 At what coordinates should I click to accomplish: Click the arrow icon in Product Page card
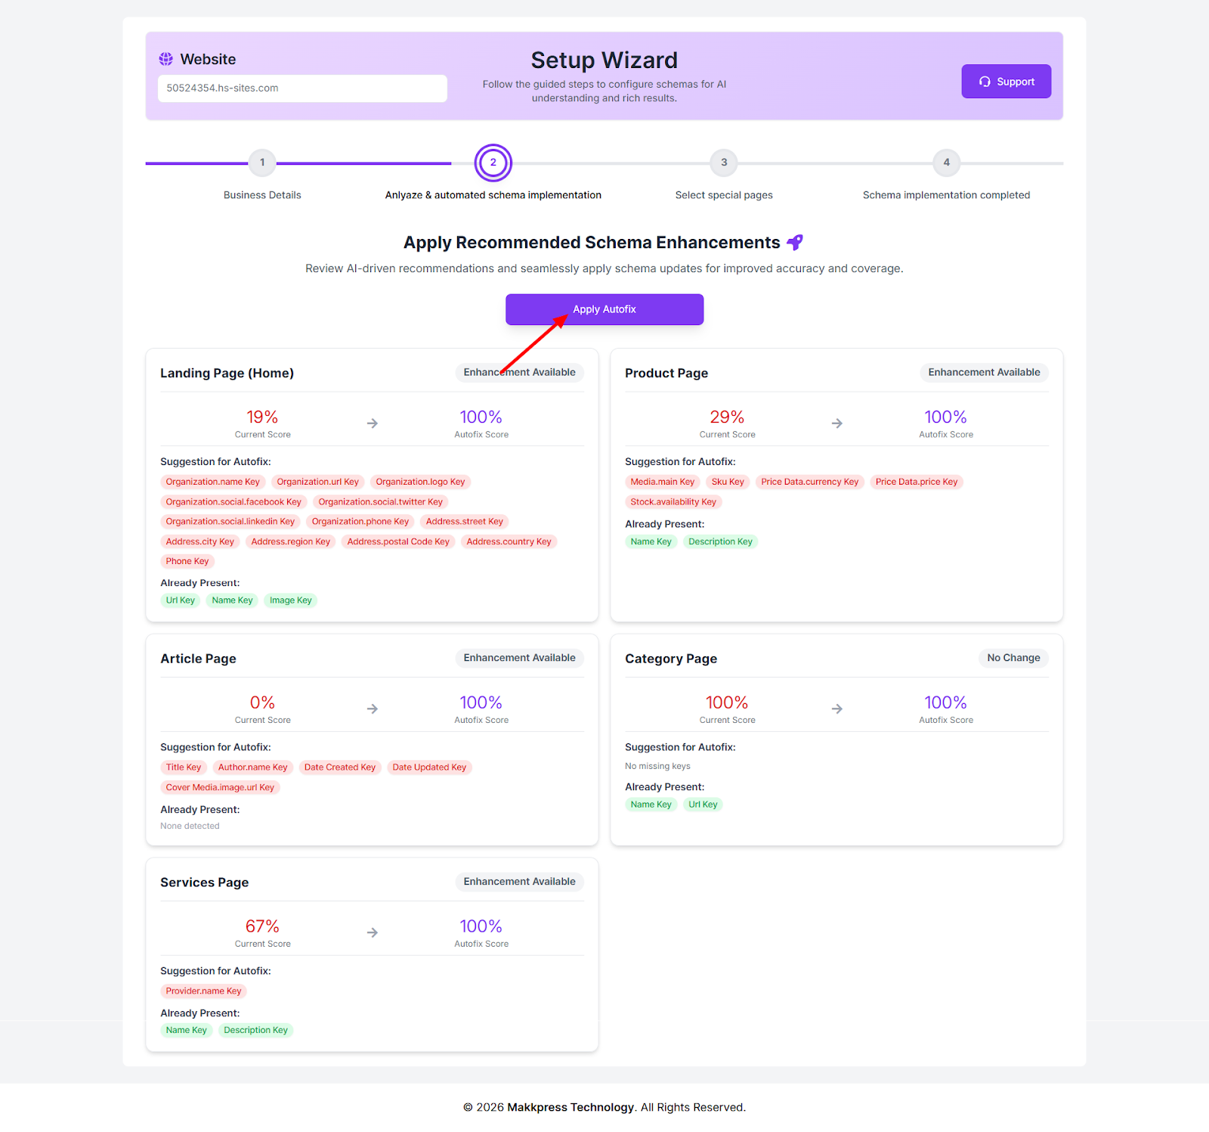[x=836, y=423]
